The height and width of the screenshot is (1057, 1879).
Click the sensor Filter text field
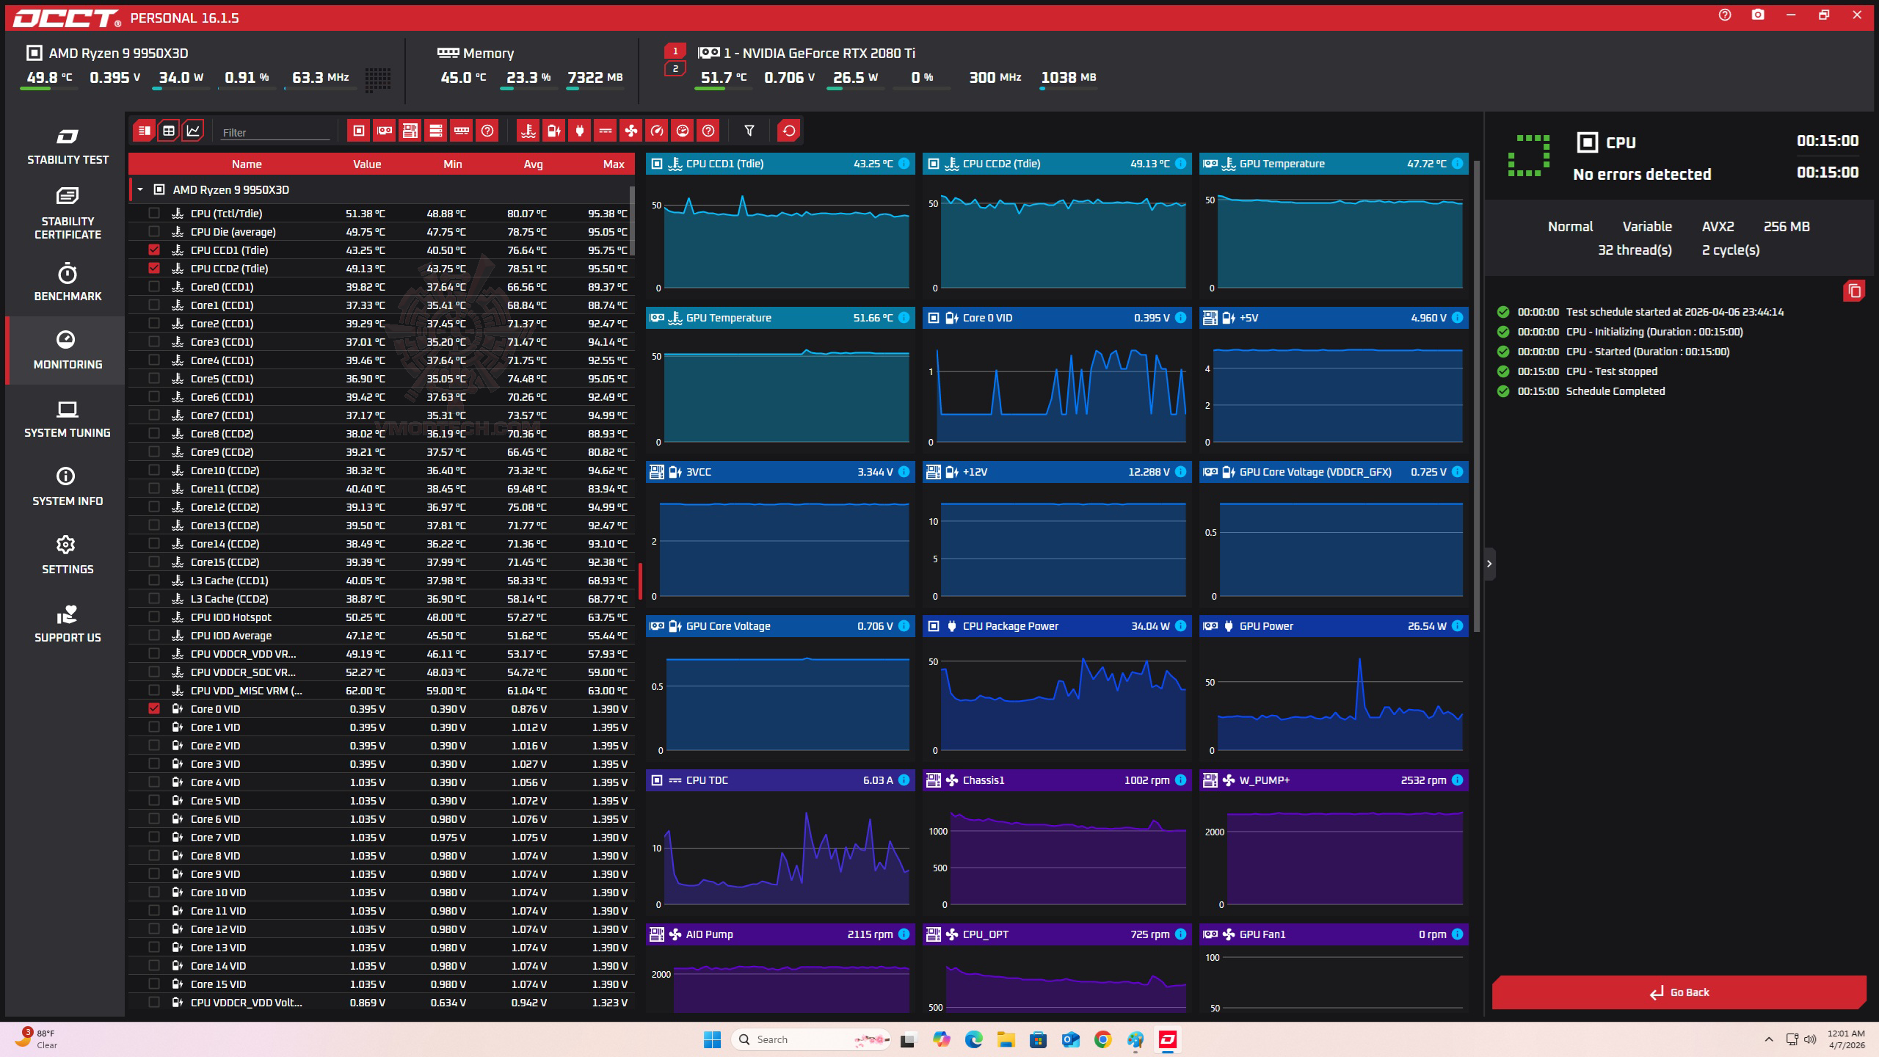(275, 132)
